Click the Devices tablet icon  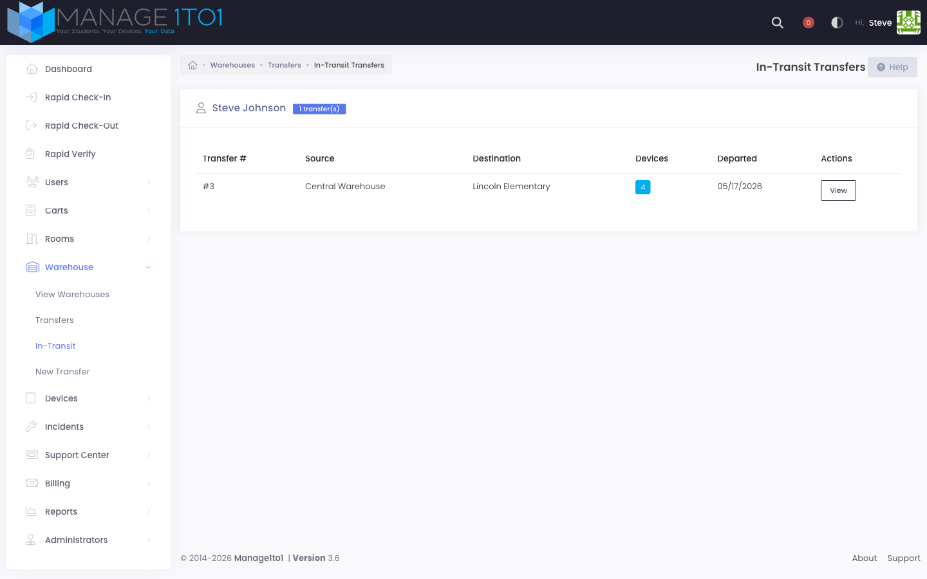(x=30, y=398)
